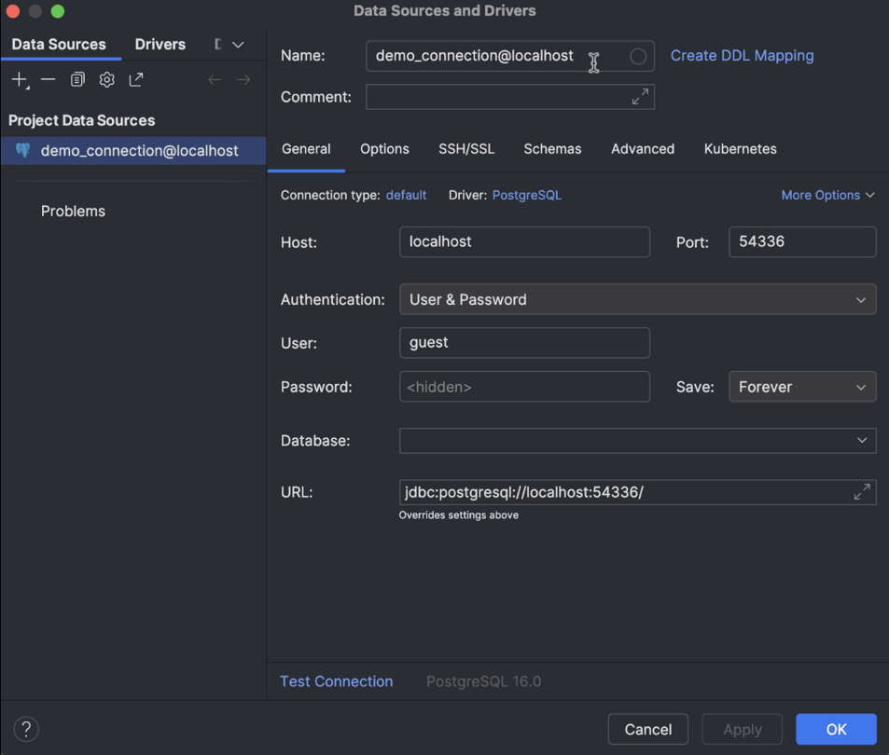Close the dialog with red window button

[12, 11]
